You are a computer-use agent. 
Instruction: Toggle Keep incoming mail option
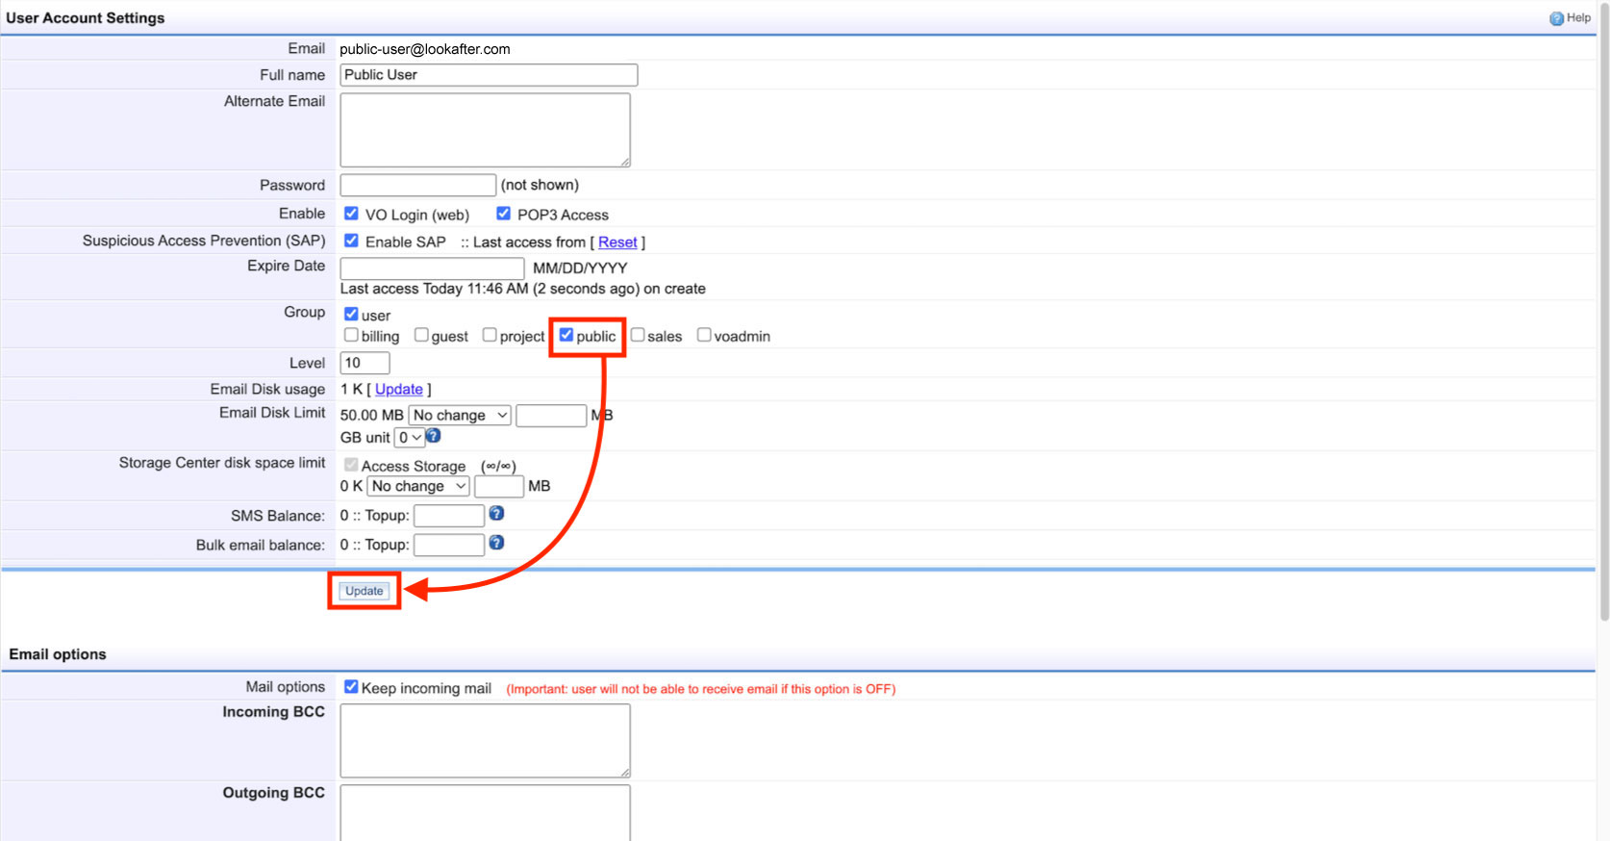(351, 687)
